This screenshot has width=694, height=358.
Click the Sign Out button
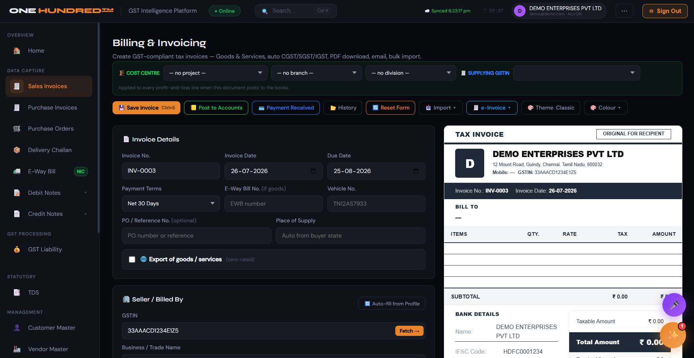click(665, 11)
